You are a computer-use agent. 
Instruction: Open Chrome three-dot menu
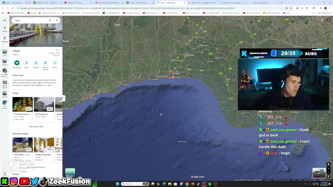point(330,8)
